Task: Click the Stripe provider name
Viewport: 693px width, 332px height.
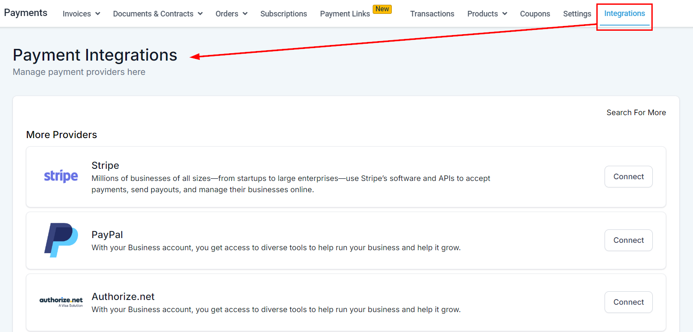Action: point(105,165)
